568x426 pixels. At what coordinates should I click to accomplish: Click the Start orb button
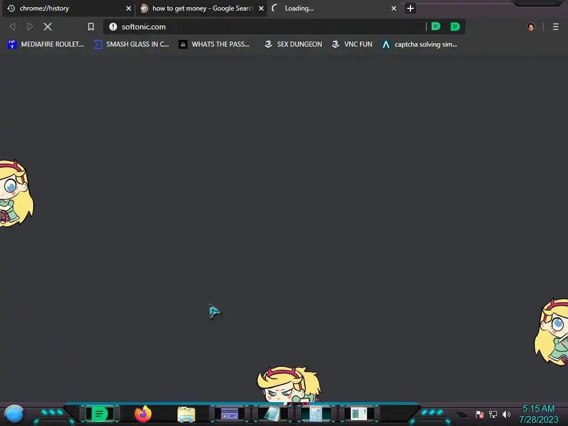click(14, 414)
